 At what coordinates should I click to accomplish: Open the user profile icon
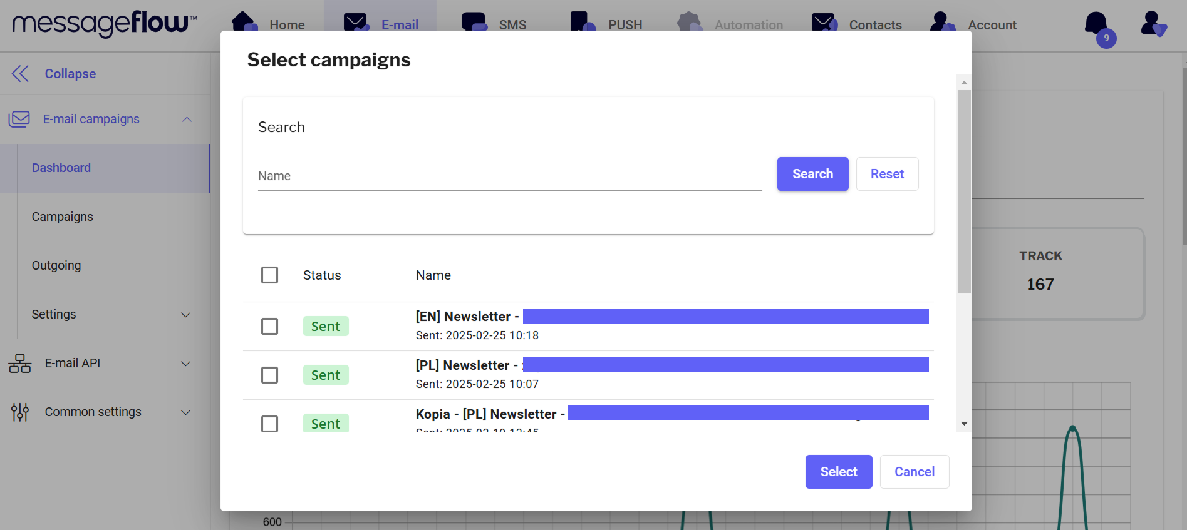pos(1153,24)
